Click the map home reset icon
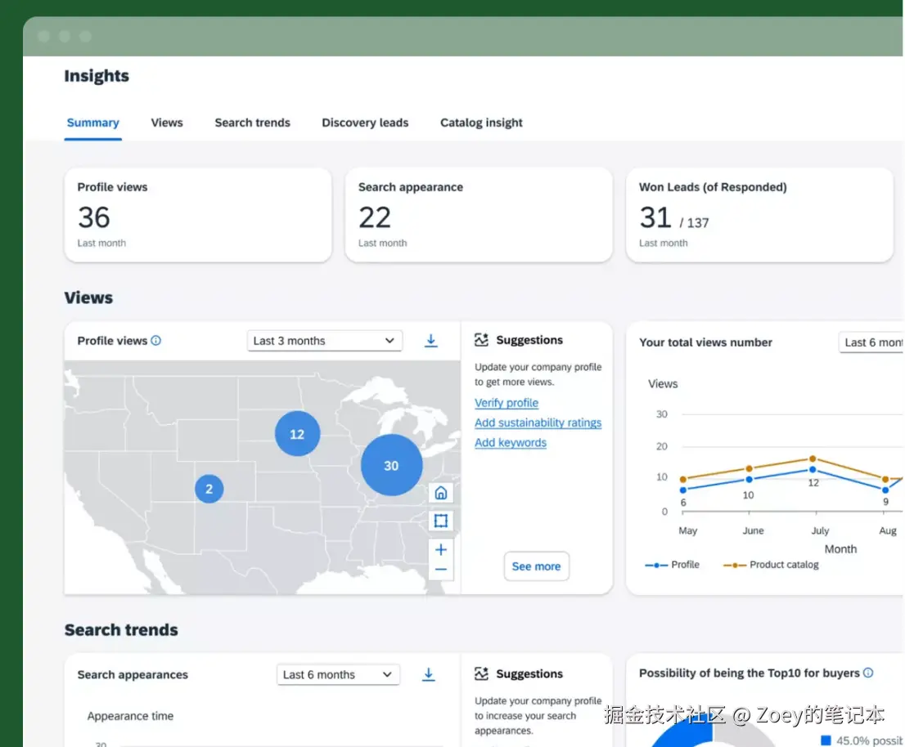The image size is (905, 747). click(440, 494)
